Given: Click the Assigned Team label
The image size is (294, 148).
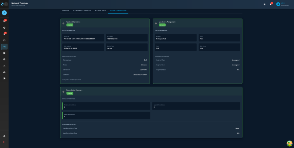Looking at the screenshot, I should (160, 60).
